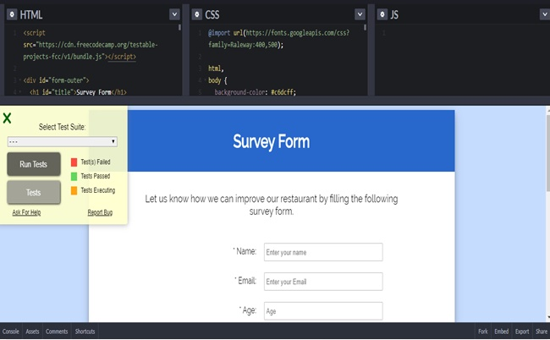The height and width of the screenshot is (340, 550).
Task: Open the Report Bug link
Action: point(100,212)
